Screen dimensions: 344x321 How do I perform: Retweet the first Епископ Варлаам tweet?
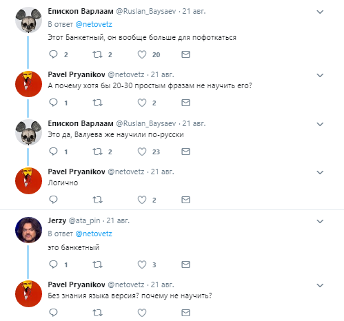[97, 54]
